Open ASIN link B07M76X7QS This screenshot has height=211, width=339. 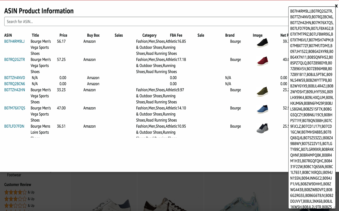point(15,108)
